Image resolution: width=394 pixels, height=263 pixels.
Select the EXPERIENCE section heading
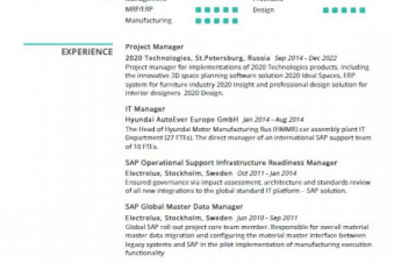(x=86, y=52)
